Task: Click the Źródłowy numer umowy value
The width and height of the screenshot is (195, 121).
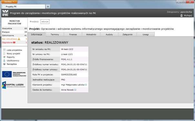Action: (x=74, y=70)
